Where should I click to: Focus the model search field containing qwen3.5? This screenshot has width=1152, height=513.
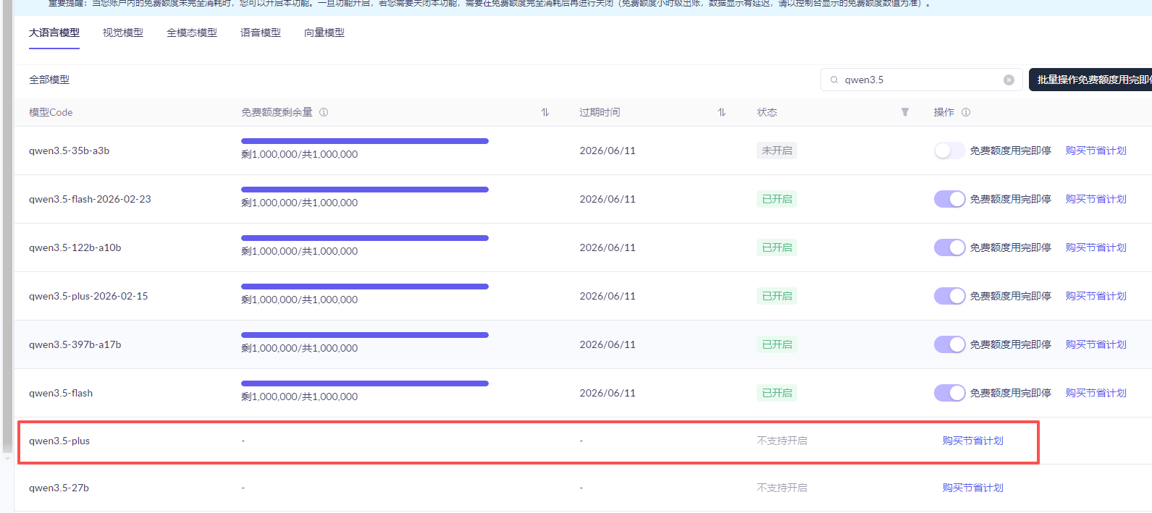tap(921, 80)
